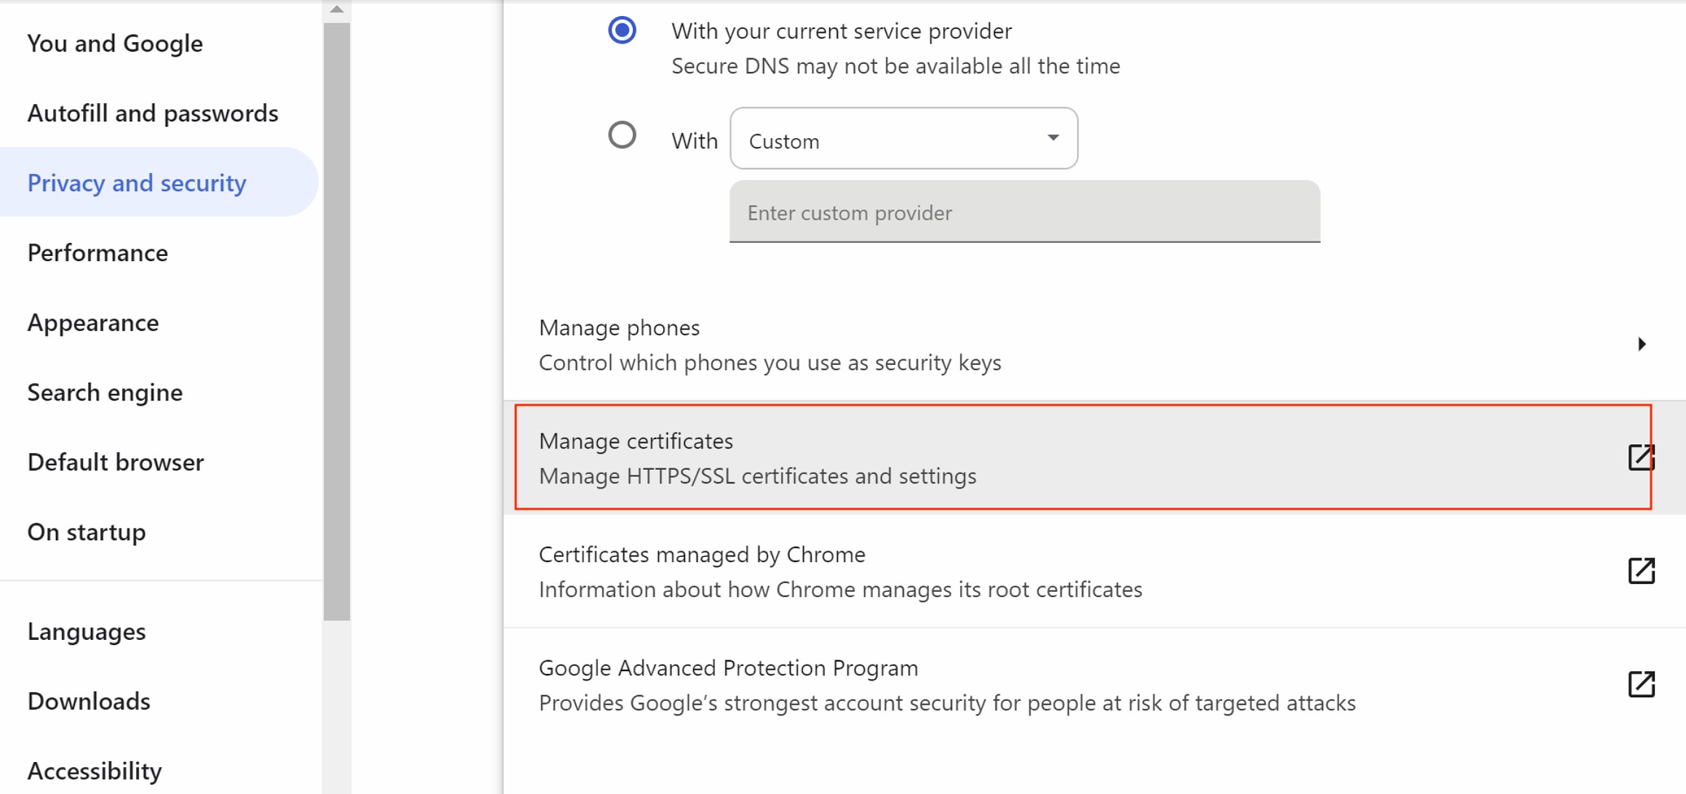Open On startup settings
This screenshot has height=794, width=1686.
(x=87, y=532)
